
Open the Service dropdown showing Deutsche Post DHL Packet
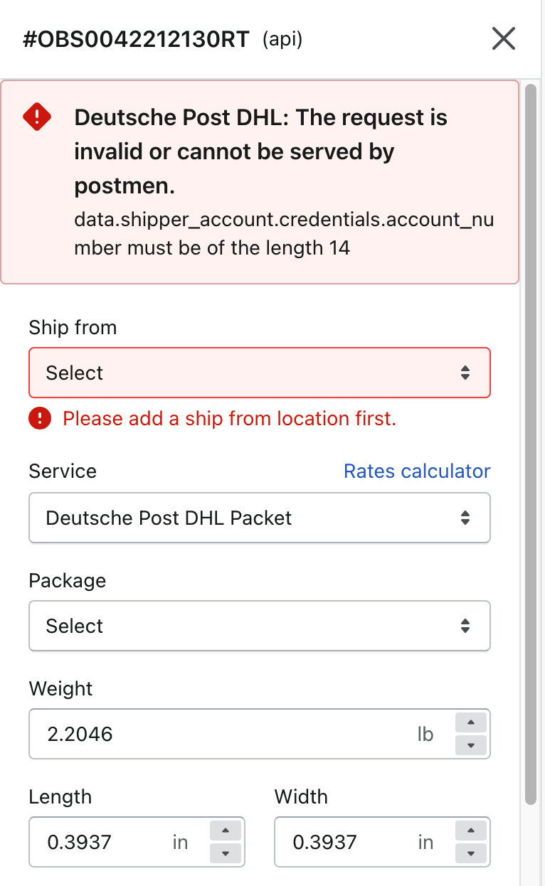click(x=259, y=518)
